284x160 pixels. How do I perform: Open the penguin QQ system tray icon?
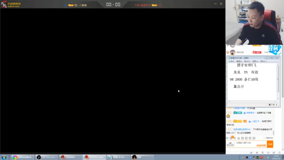[254, 157]
